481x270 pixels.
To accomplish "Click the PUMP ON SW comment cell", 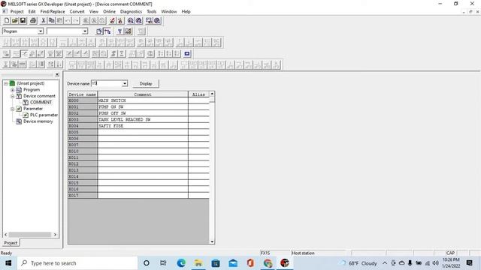I will (x=143, y=106).
